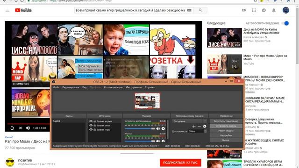Bookmark page with star icon in browser
Image resolution: width=299 pixels, height=168 pixels.
(256, 1)
